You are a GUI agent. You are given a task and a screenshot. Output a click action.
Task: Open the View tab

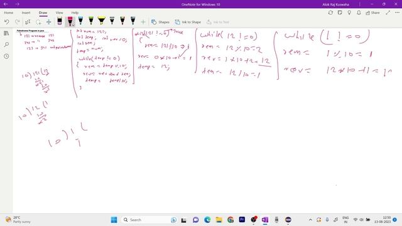59,13
